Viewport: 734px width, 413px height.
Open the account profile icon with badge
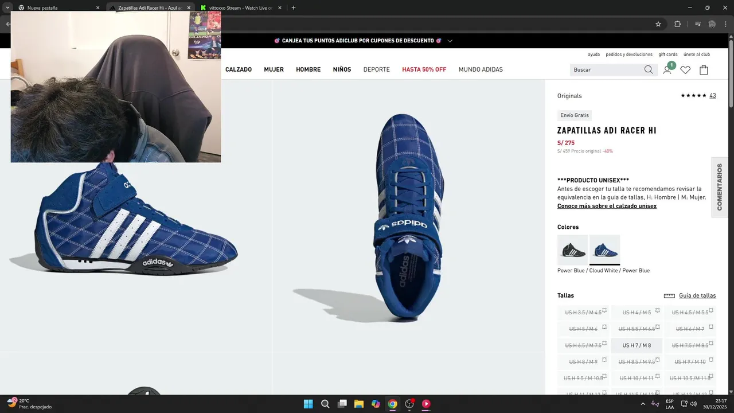click(668, 68)
